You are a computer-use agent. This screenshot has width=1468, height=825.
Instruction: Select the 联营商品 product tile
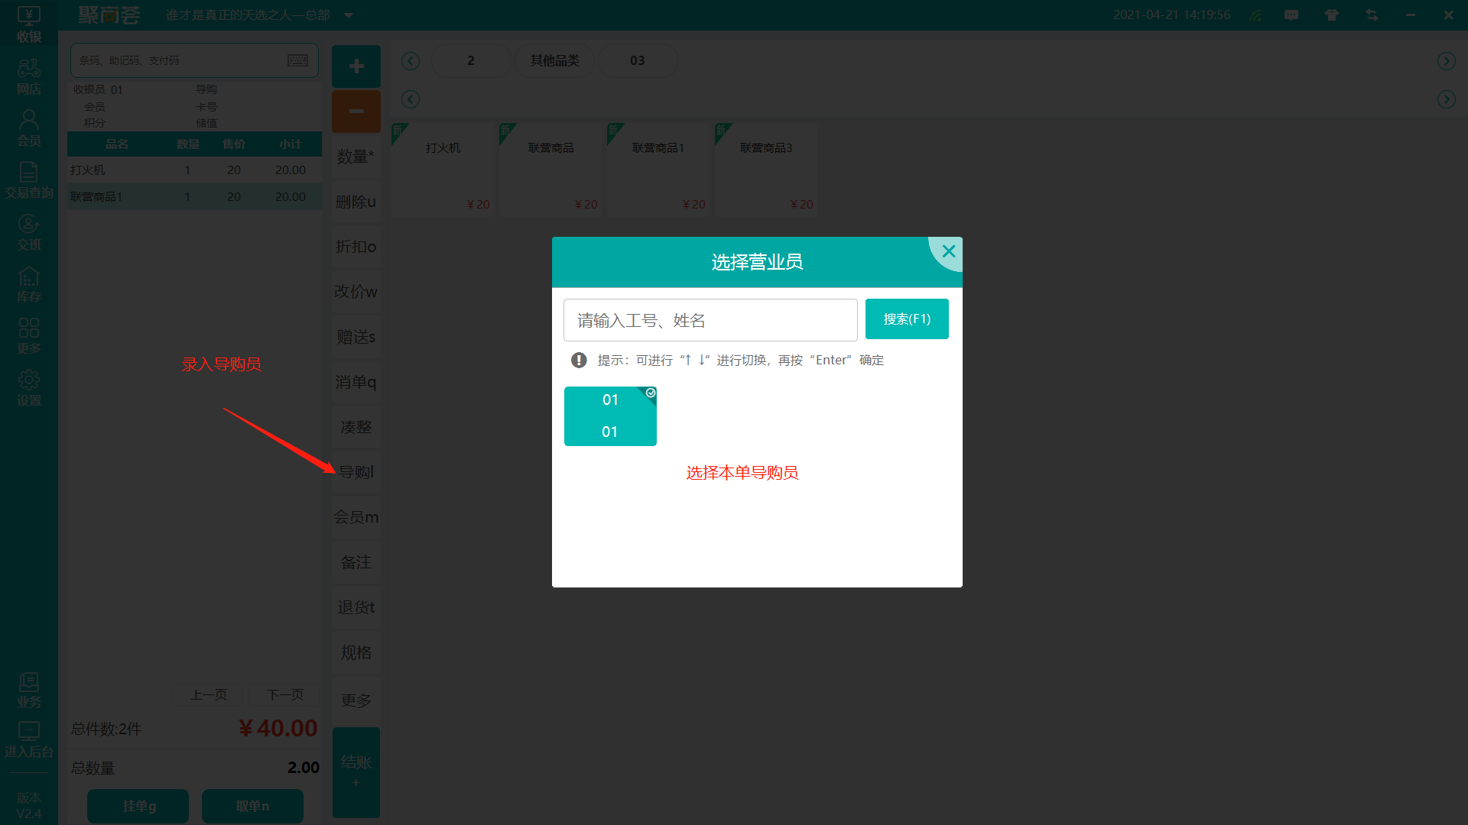(x=551, y=170)
